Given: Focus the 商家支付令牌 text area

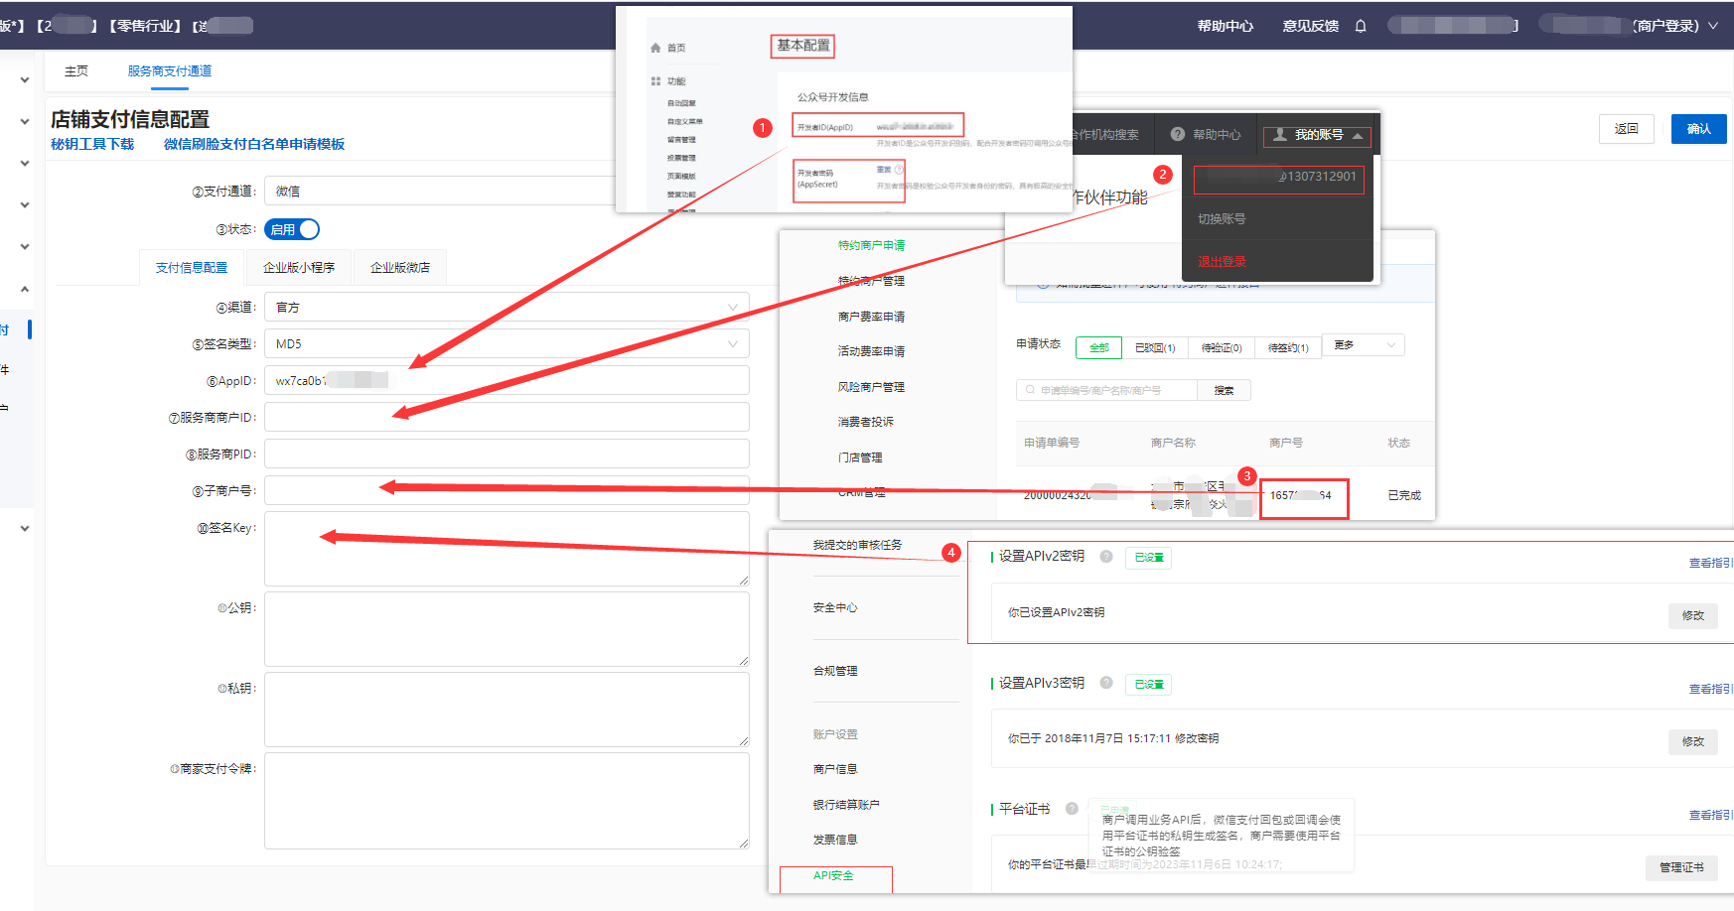Looking at the screenshot, I should tap(506, 801).
